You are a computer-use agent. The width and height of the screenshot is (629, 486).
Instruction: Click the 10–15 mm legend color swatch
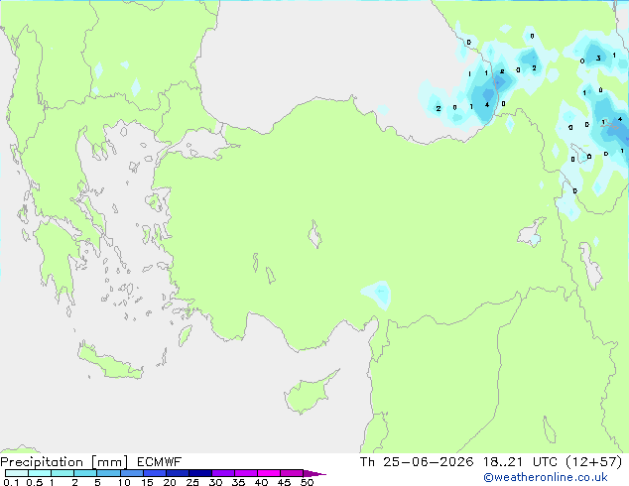click(132, 473)
